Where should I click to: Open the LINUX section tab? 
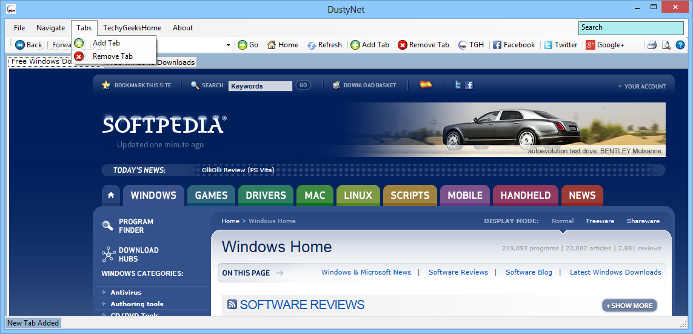[x=358, y=195]
